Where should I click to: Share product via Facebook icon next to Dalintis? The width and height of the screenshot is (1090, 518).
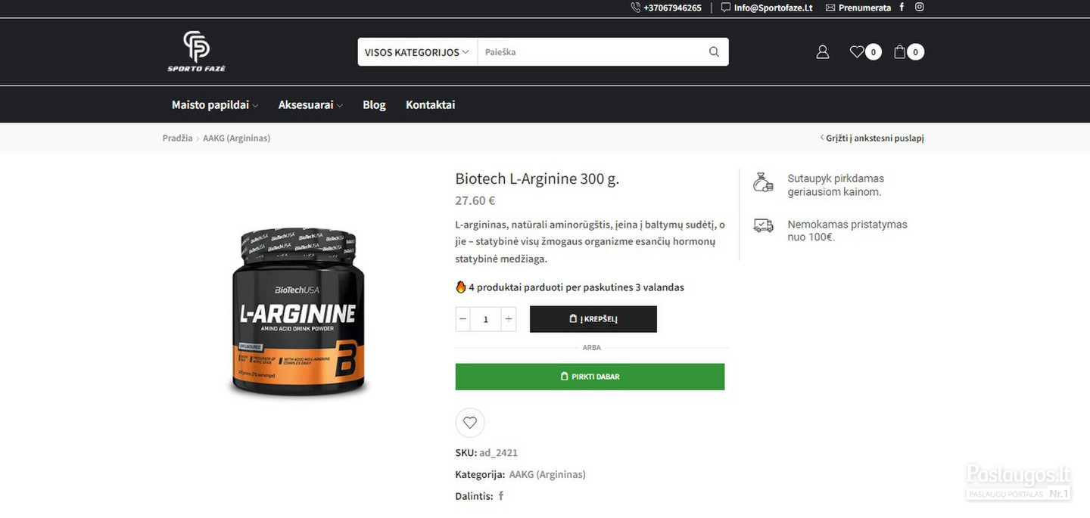(x=500, y=496)
